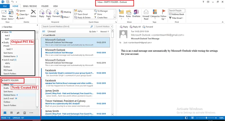Show All messages filter
The height and width of the screenshot is (121, 225).
point(44,31)
